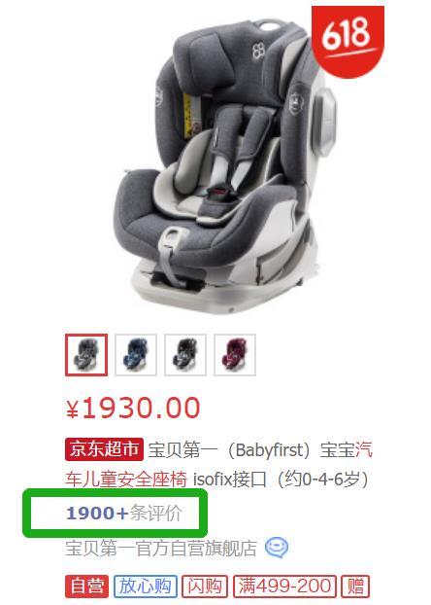
Task: Click the 赠 gift tag
Action: pyautogui.click(x=355, y=587)
